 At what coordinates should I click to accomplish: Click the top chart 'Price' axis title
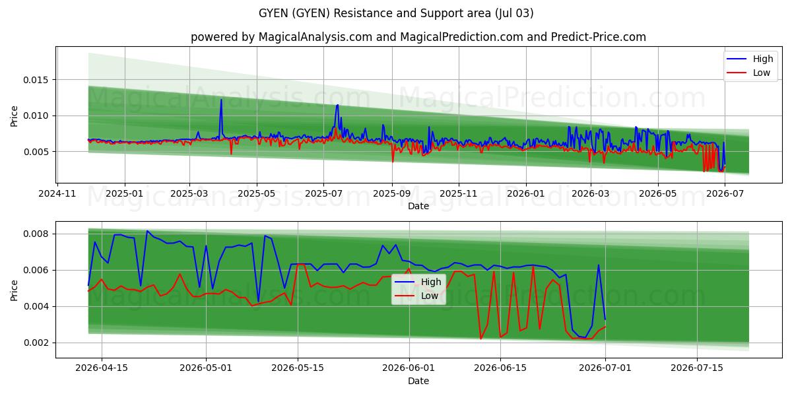pos(15,115)
